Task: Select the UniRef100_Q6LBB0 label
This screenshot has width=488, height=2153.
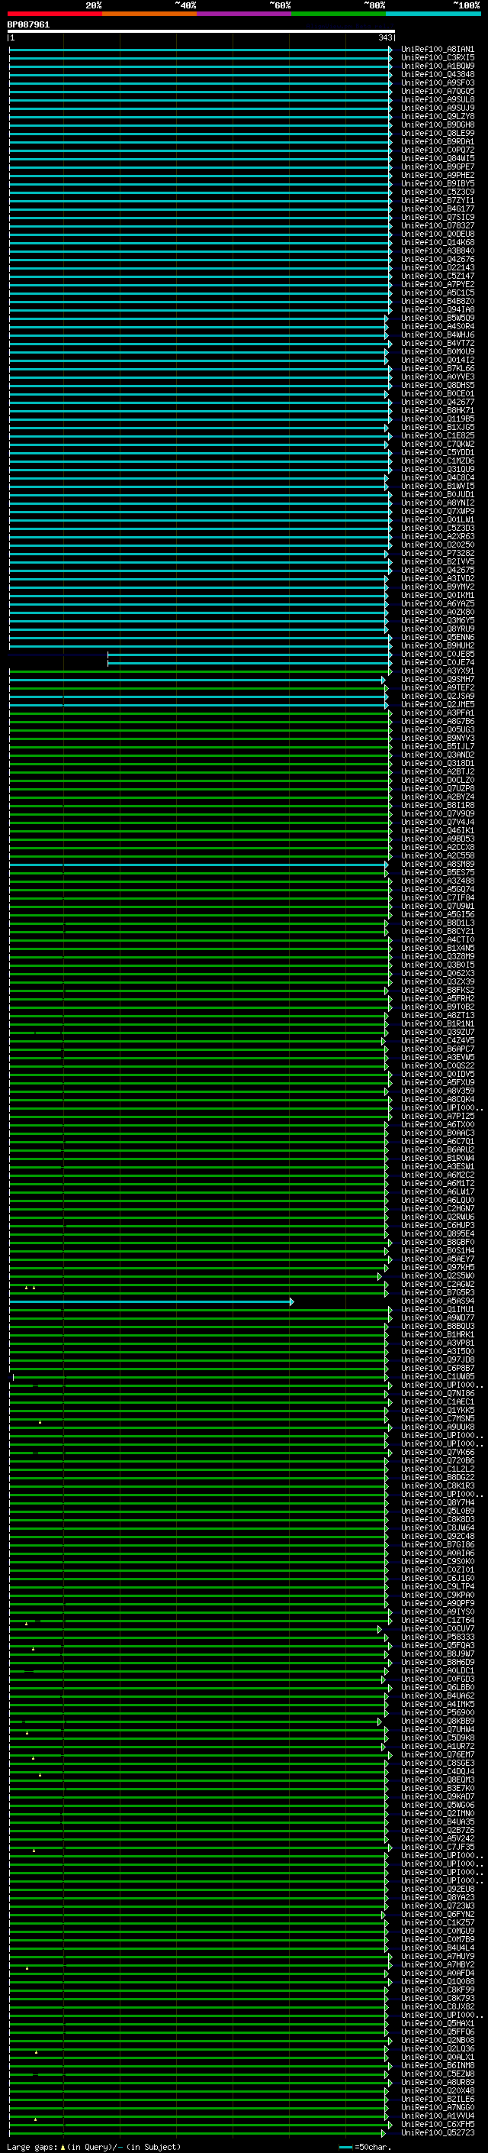Action: (x=437, y=1687)
